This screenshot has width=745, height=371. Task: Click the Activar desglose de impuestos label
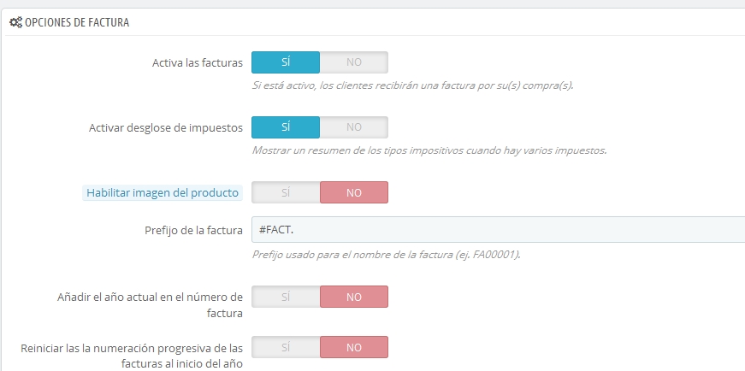click(x=166, y=127)
